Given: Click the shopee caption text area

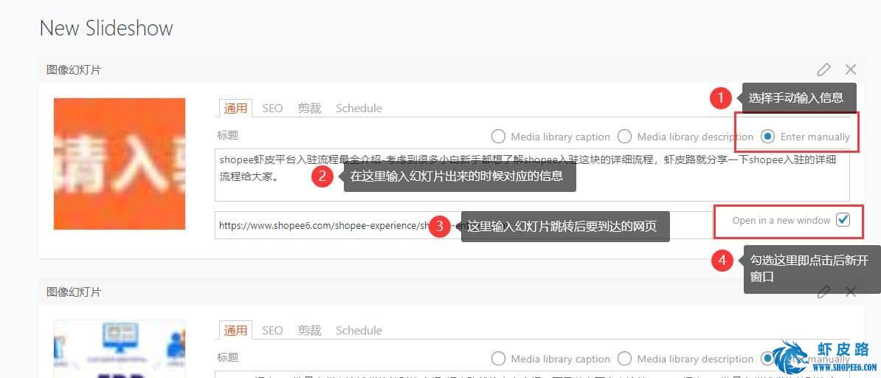Looking at the screenshot, I should pos(532,175).
